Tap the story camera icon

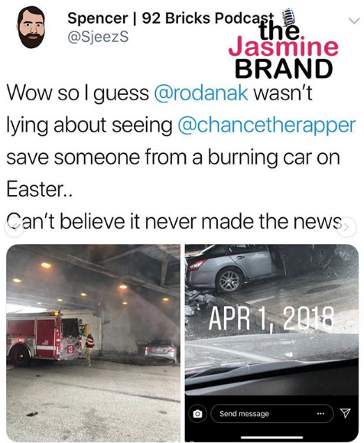pos(197,414)
